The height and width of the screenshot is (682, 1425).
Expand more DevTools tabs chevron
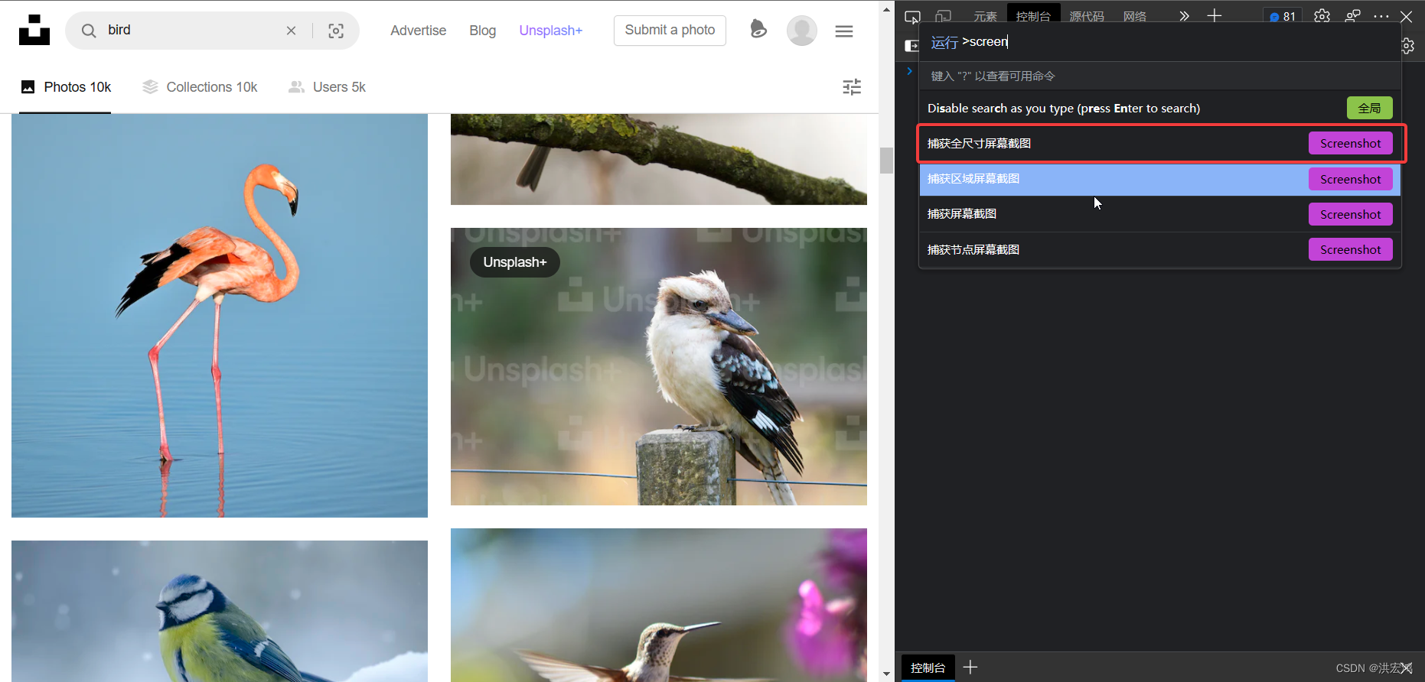pyautogui.click(x=1184, y=16)
